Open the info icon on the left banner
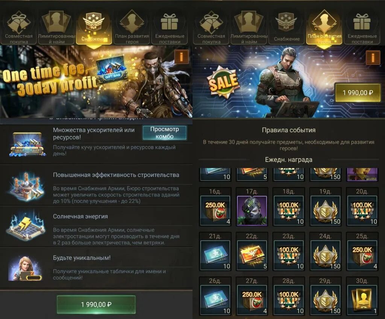 [x=181, y=56]
